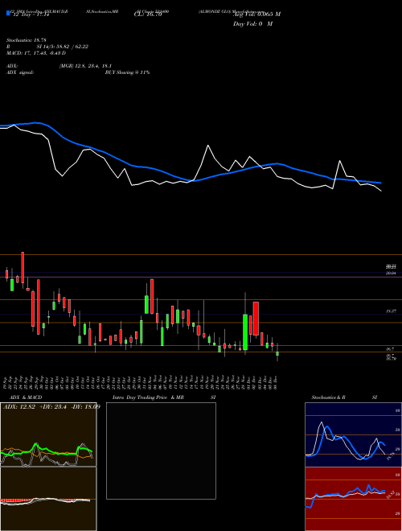Click the blue Stochastics indicator chart

[353, 434]
